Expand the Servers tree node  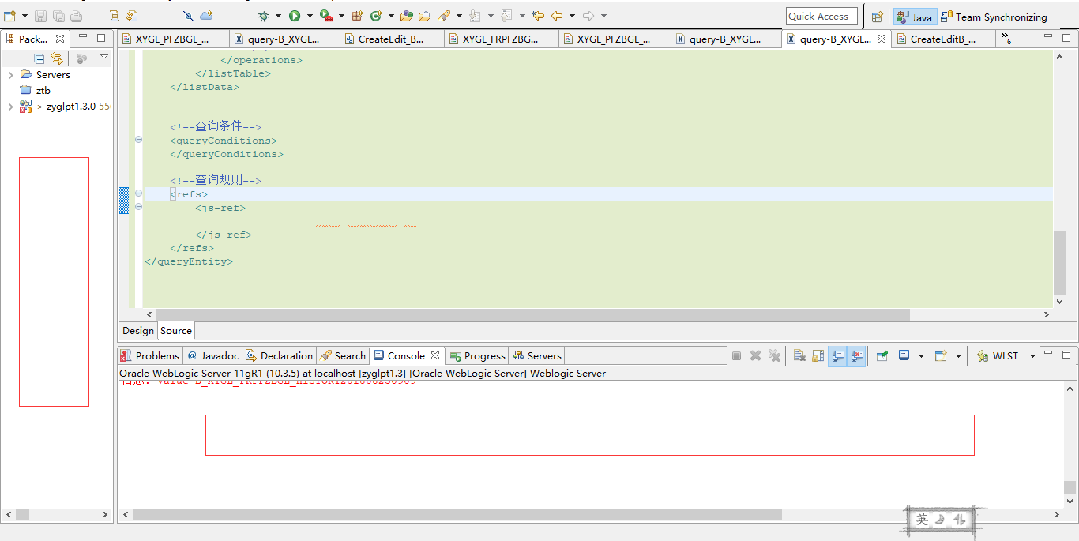coord(10,75)
